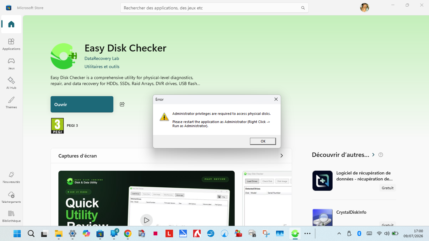Image resolution: width=429 pixels, height=241 pixels.
Task: Open the Bibliothèque page
Action: (11, 216)
